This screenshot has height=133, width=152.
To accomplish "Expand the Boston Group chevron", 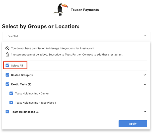I will point(145,75).
